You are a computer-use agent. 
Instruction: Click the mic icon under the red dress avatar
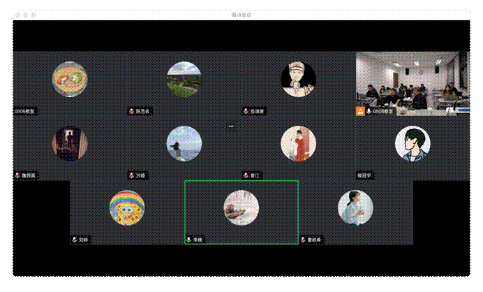(x=246, y=175)
